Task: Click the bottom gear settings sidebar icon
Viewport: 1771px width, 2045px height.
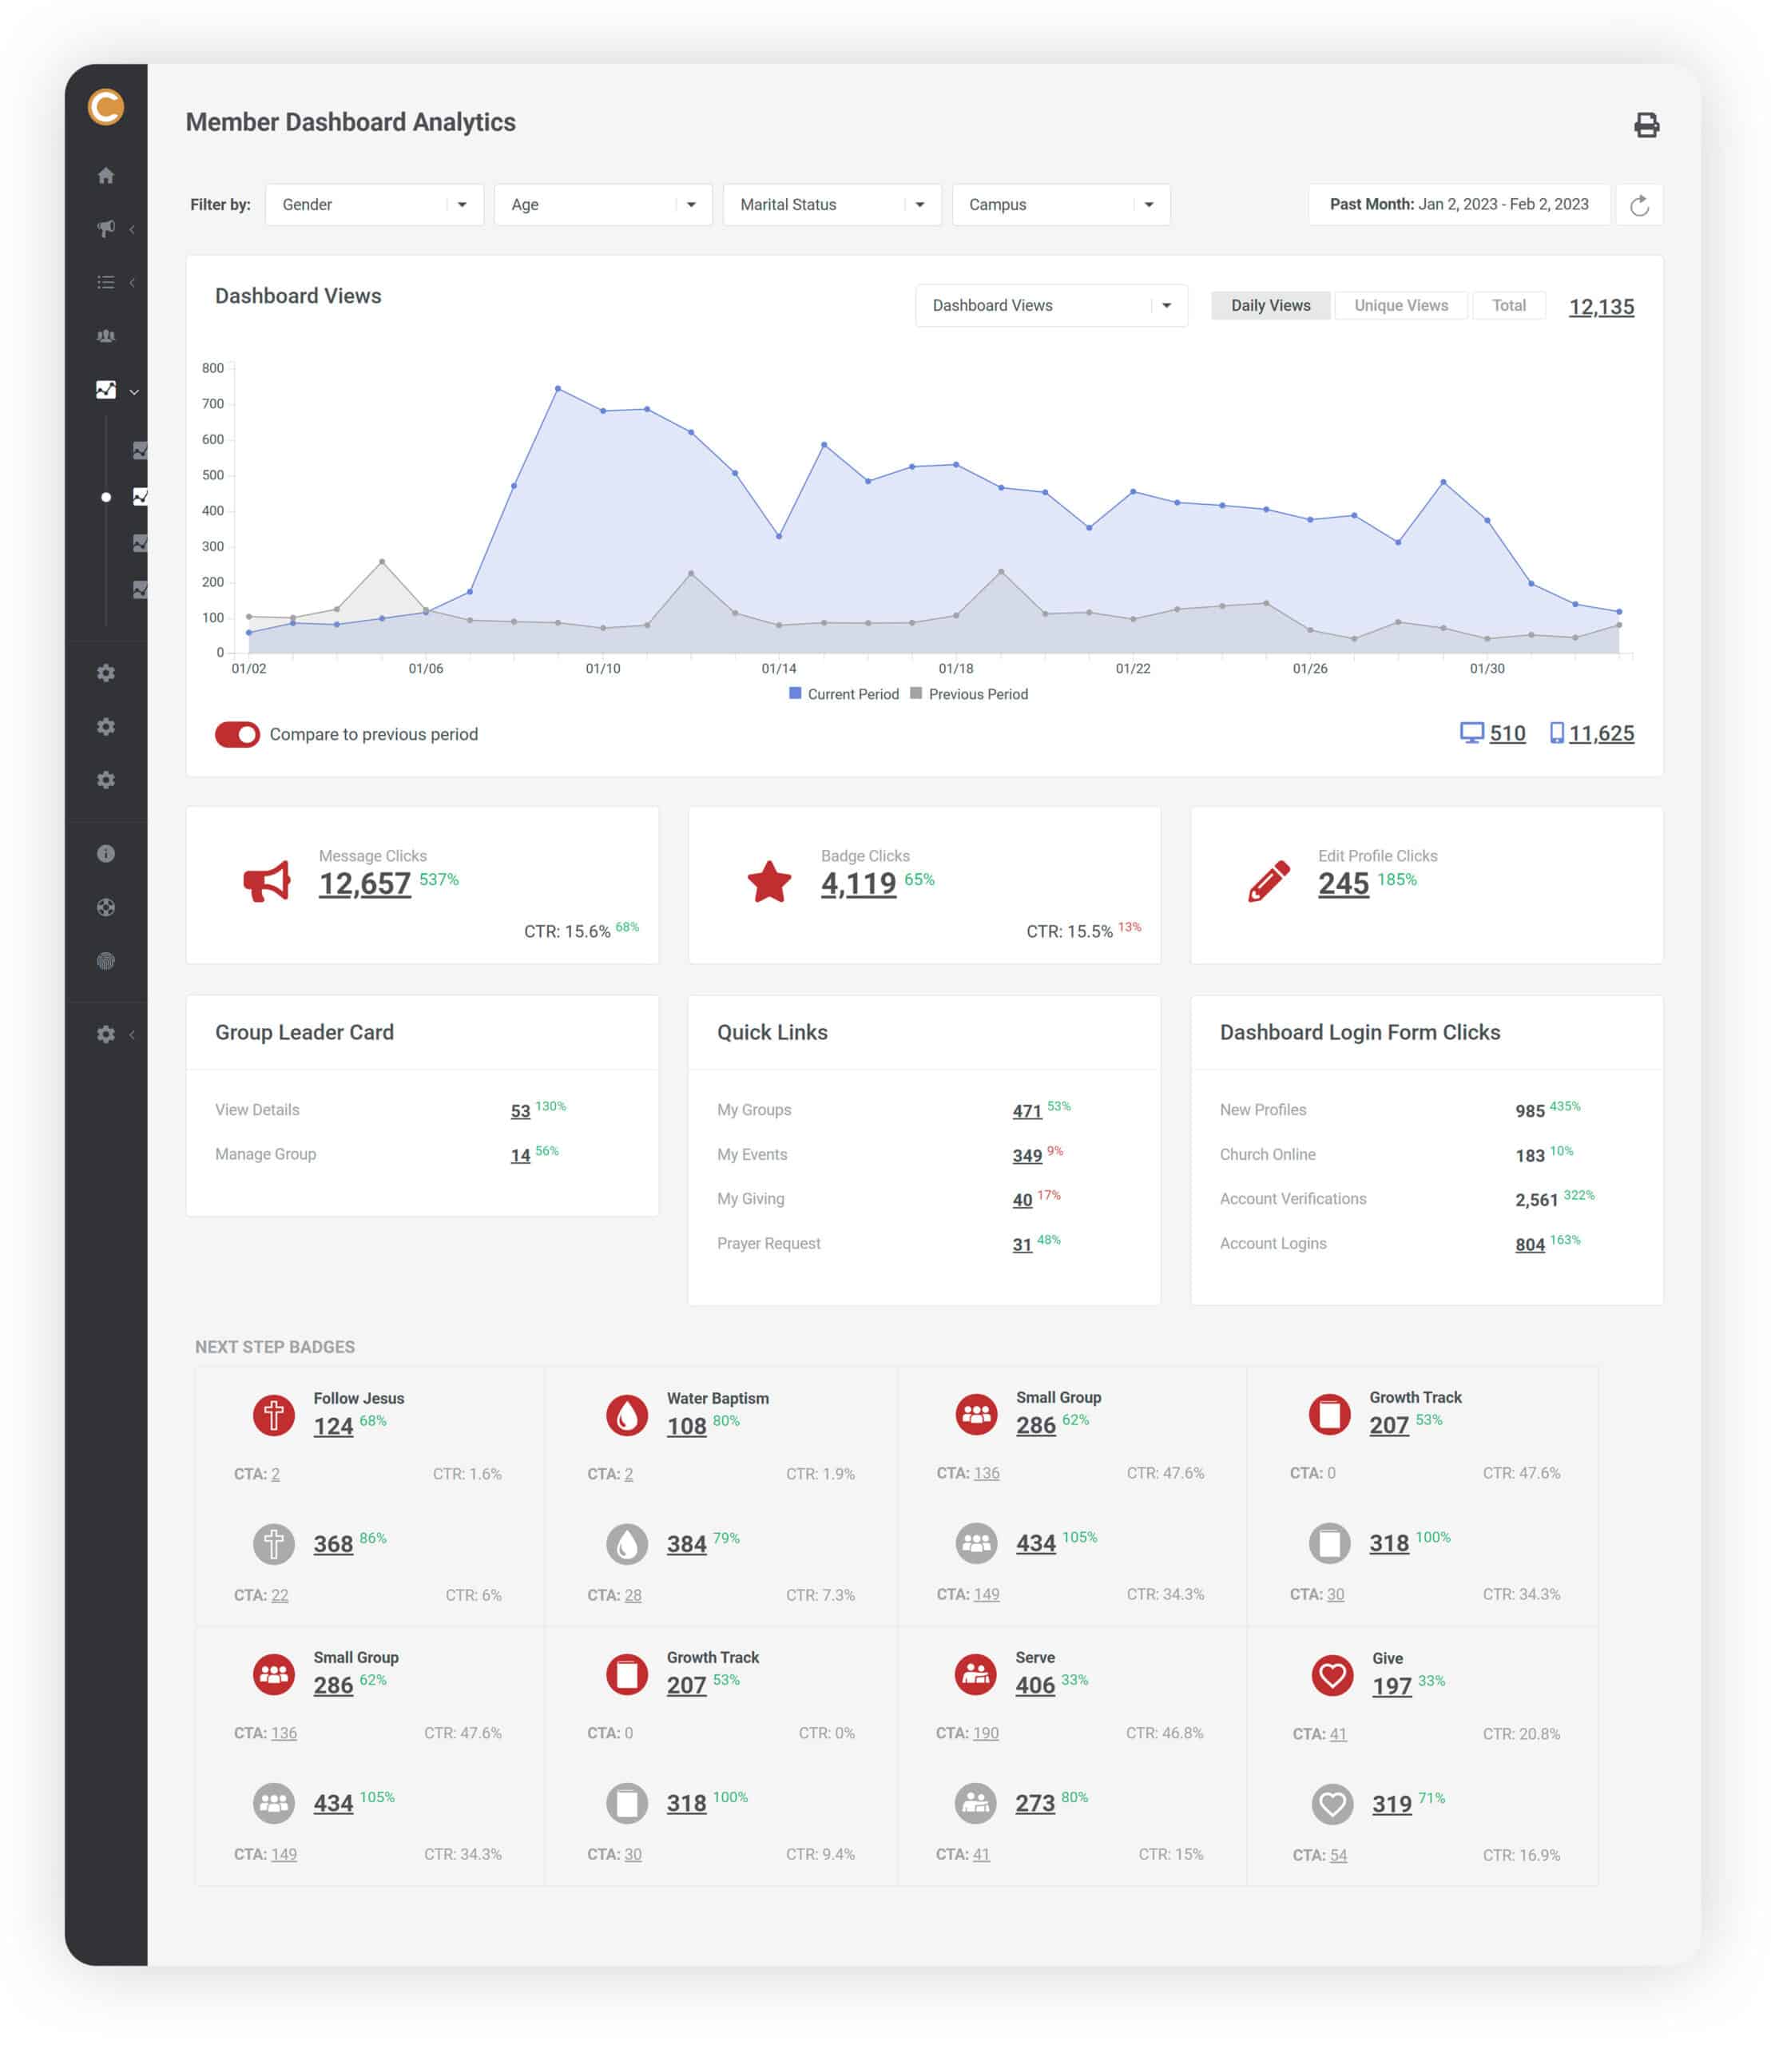Action: coord(105,1034)
